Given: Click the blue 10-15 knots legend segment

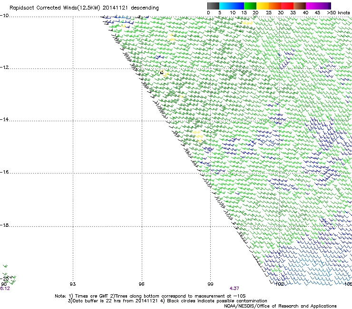Looking at the screenshot, I should point(238,6).
